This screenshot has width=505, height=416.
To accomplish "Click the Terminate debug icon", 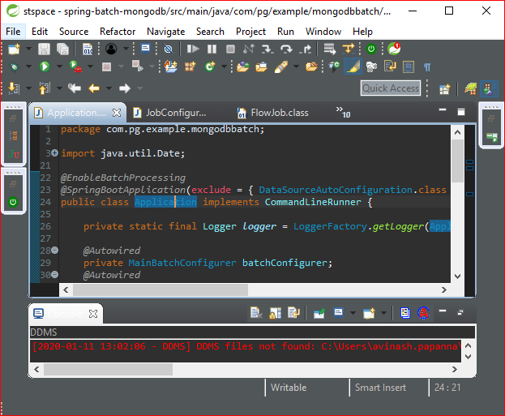I will (x=230, y=49).
